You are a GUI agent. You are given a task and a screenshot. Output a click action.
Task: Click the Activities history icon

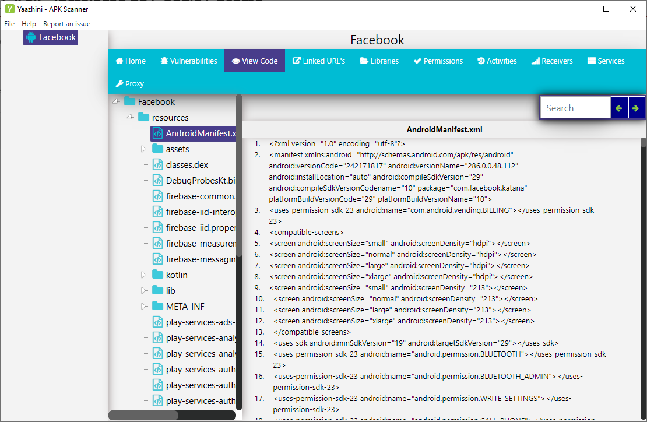click(x=481, y=61)
